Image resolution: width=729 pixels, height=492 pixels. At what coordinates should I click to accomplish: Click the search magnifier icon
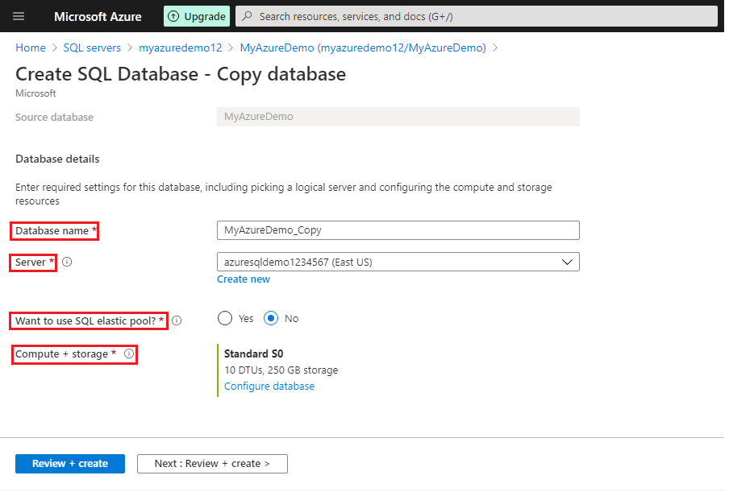247,16
